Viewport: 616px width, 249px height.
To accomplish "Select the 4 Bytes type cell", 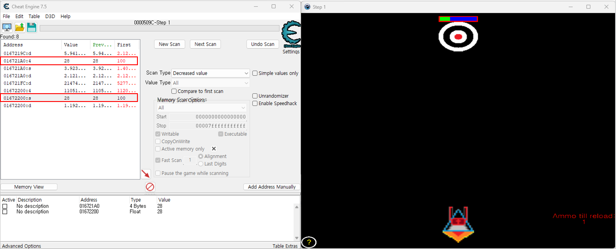I will (x=138, y=206).
